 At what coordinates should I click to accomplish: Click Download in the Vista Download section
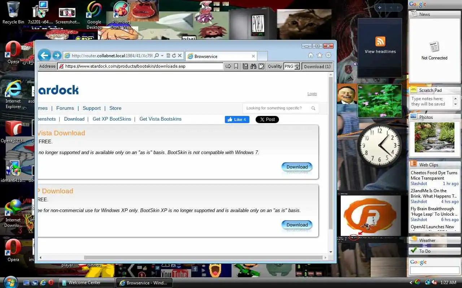(x=297, y=167)
